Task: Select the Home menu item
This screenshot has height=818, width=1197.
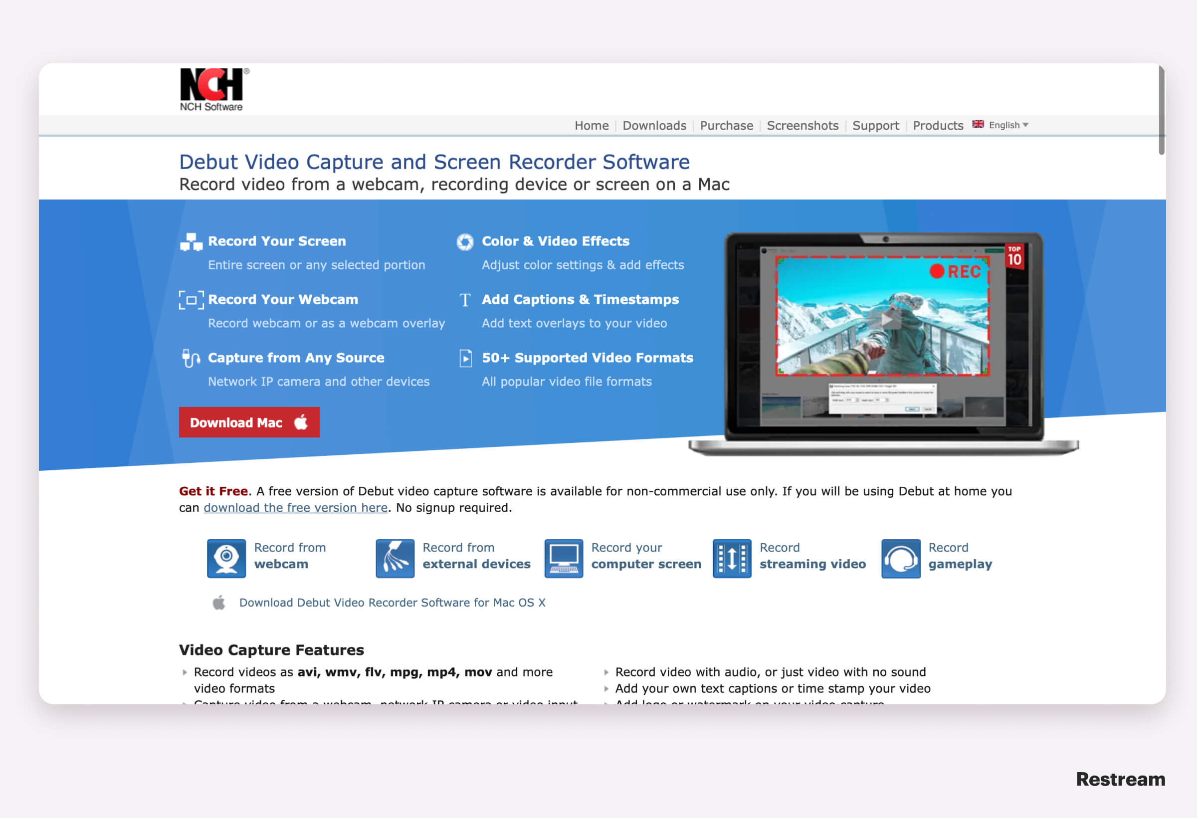Action: click(x=591, y=125)
